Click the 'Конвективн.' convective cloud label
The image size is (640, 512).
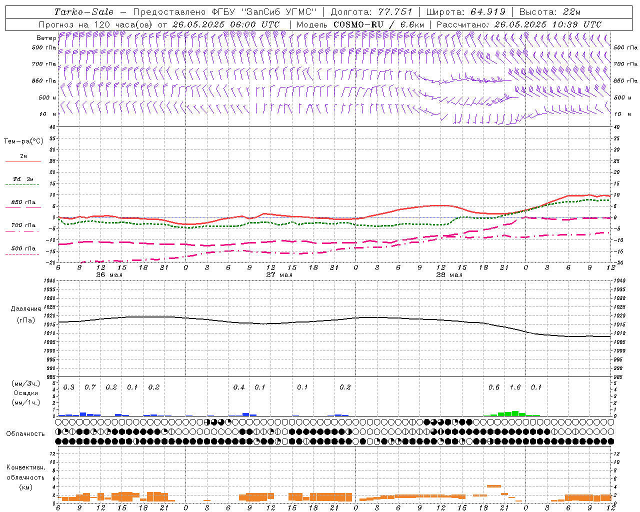(25, 467)
